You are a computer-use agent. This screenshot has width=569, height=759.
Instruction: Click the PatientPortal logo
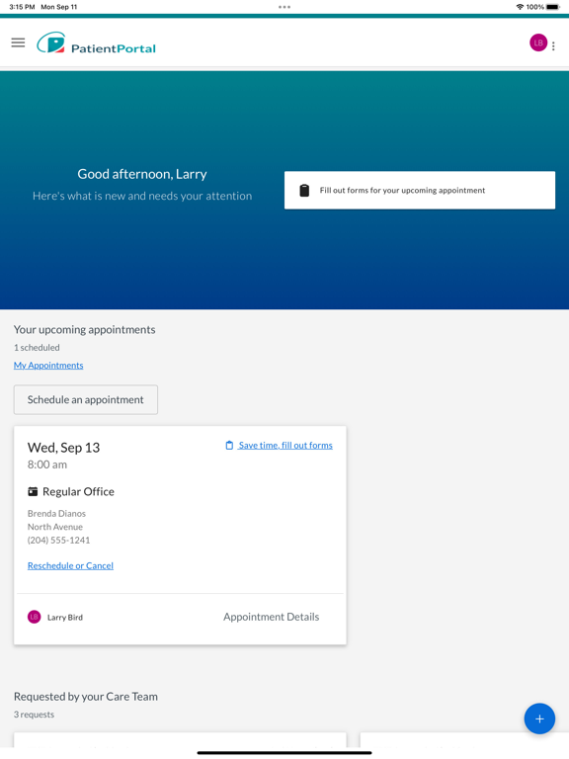point(96,43)
